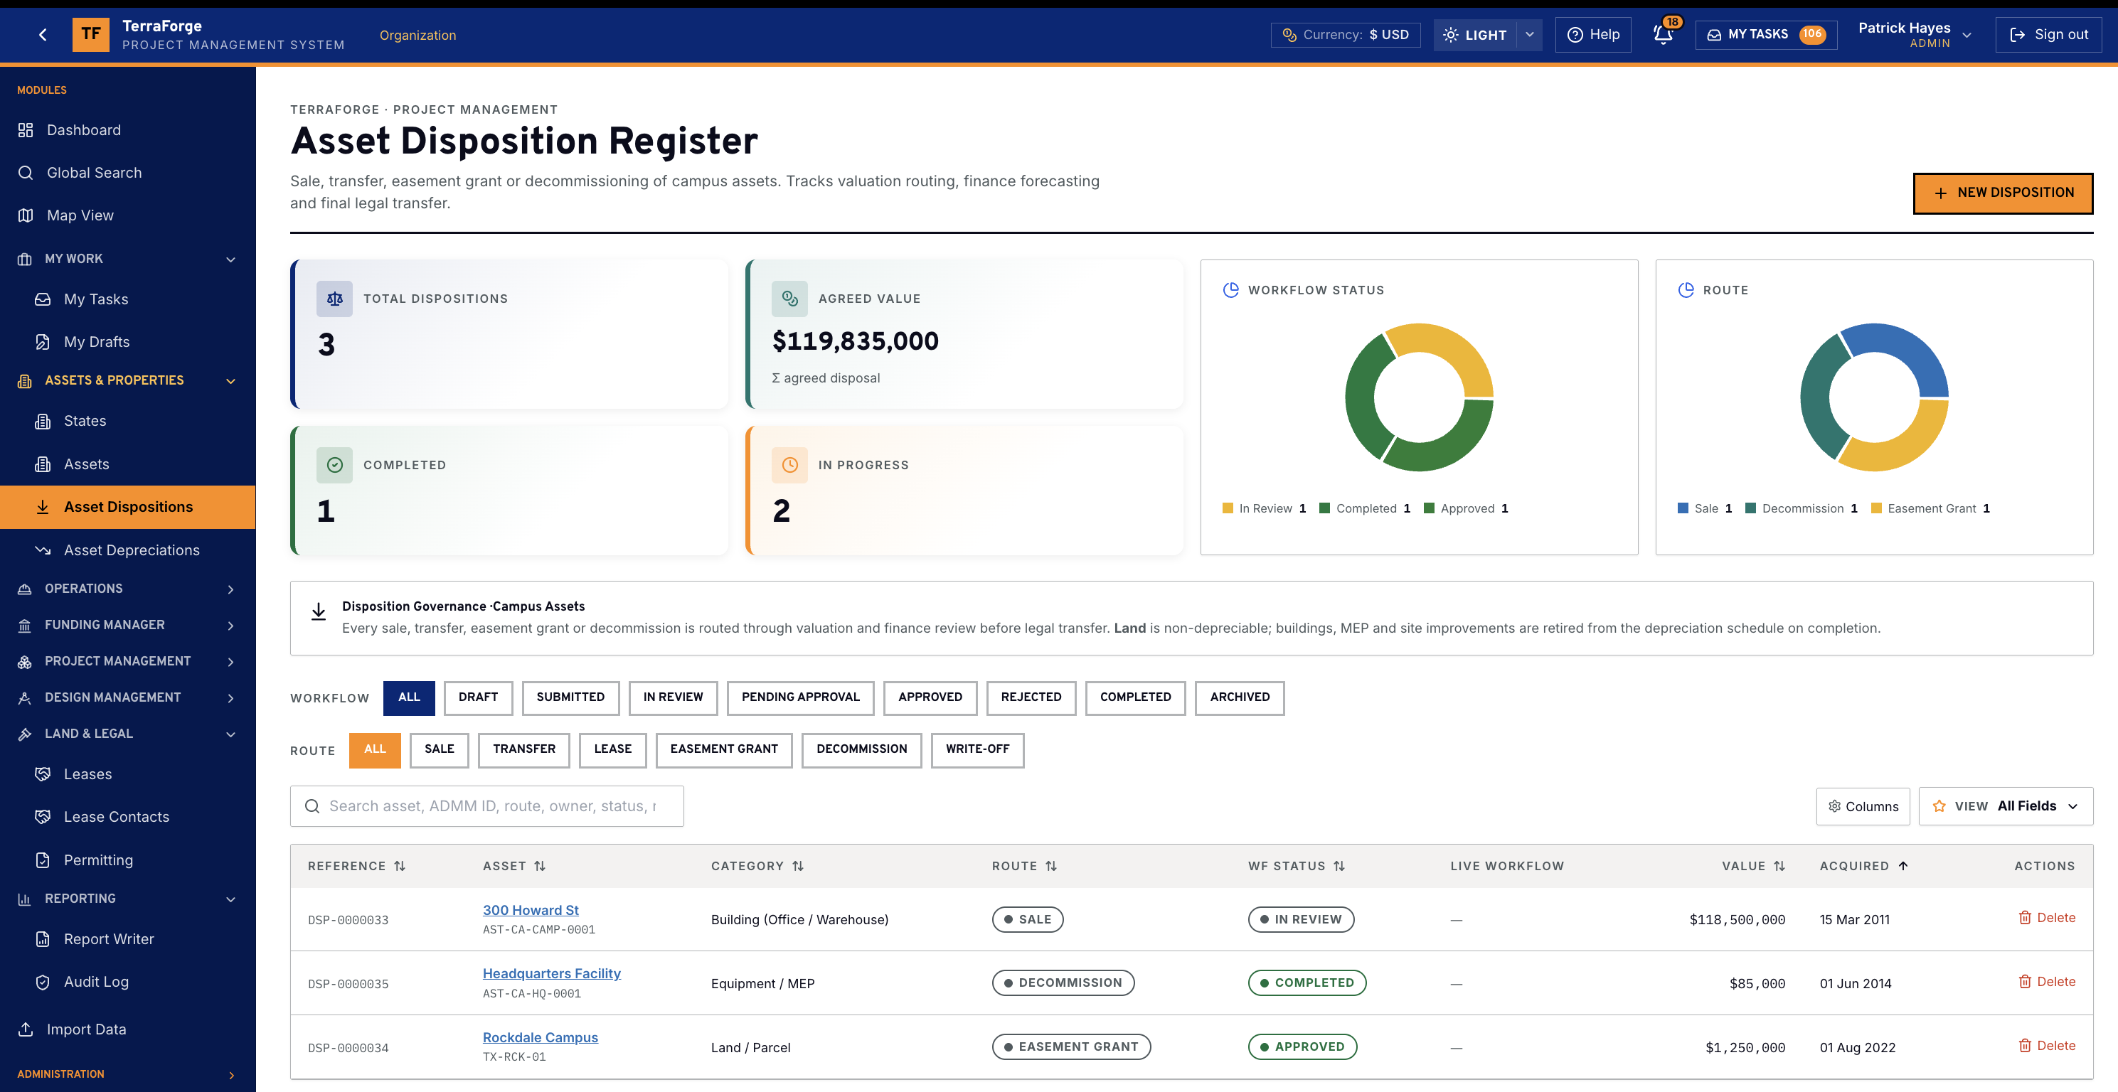Open the ADMINISTRATION menu section

coord(127,1074)
